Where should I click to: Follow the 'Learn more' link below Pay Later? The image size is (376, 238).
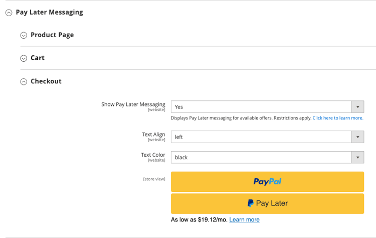coord(244,220)
